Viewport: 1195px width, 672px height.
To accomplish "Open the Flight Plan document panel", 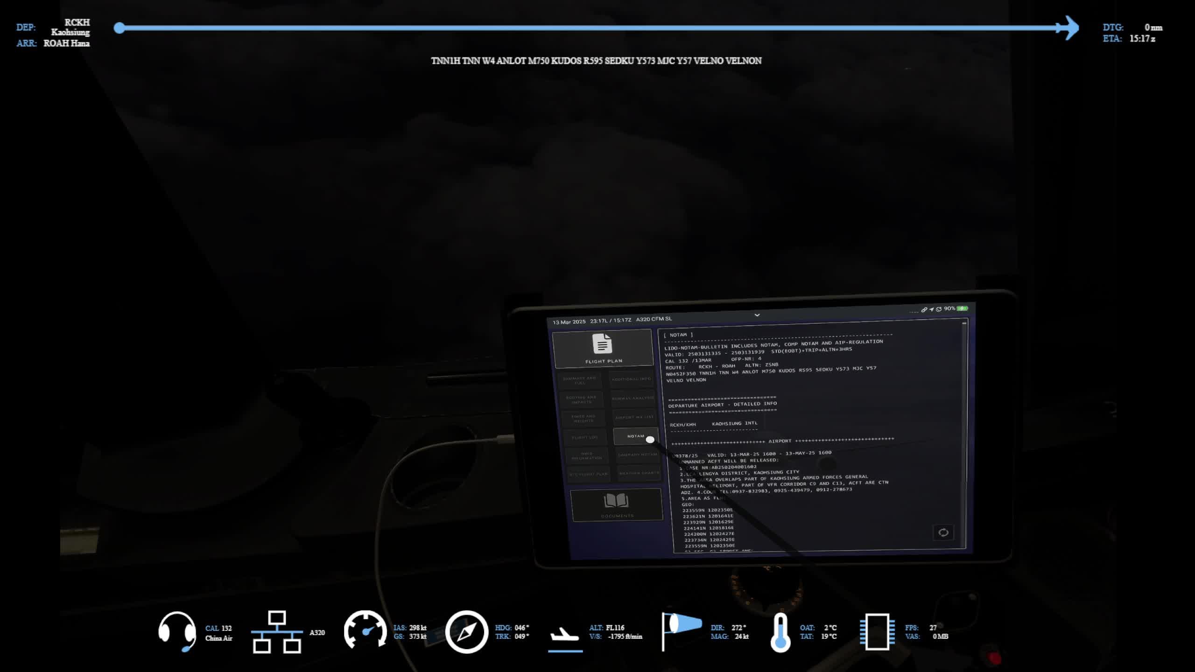I will 604,348.
